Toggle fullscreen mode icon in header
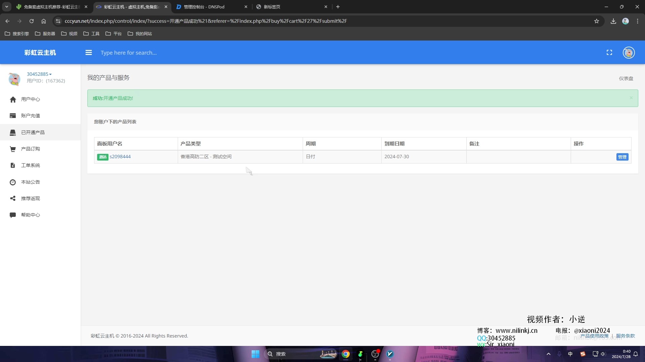This screenshot has width=645, height=362. (609, 53)
